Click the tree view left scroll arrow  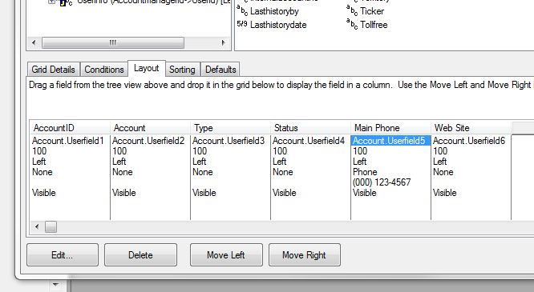(34, 43)
